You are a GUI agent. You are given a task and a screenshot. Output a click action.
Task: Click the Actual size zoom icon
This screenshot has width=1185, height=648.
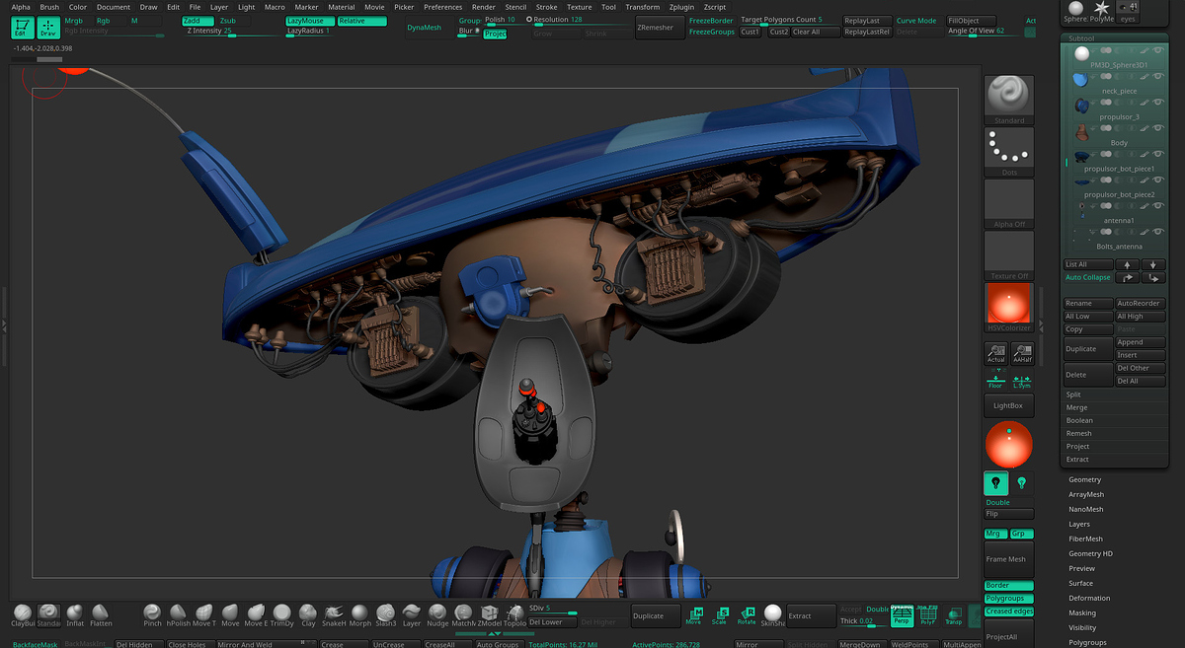point(995,353)
